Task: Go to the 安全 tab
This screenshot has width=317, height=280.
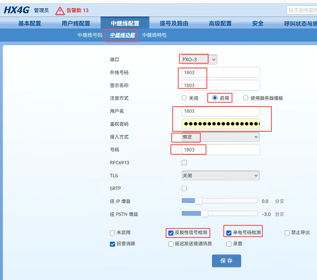Action: 258,23
